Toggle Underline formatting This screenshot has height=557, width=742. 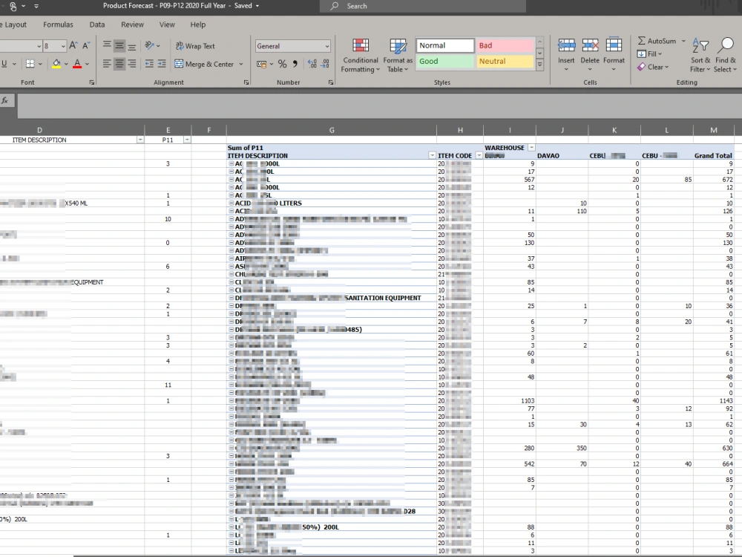pyautogui.click(x=4, y=63)
